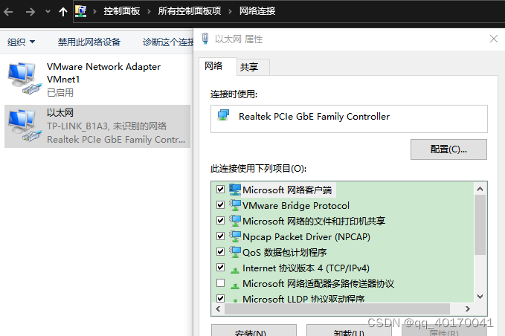Toggle Microsoft 网络的文件和打印机共享 checkbox
Viewport: 505px width, 336px height.
click(220, 221)
